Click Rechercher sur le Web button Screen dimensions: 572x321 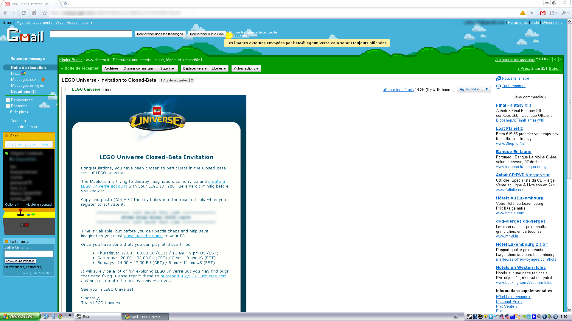coord(207,34)
